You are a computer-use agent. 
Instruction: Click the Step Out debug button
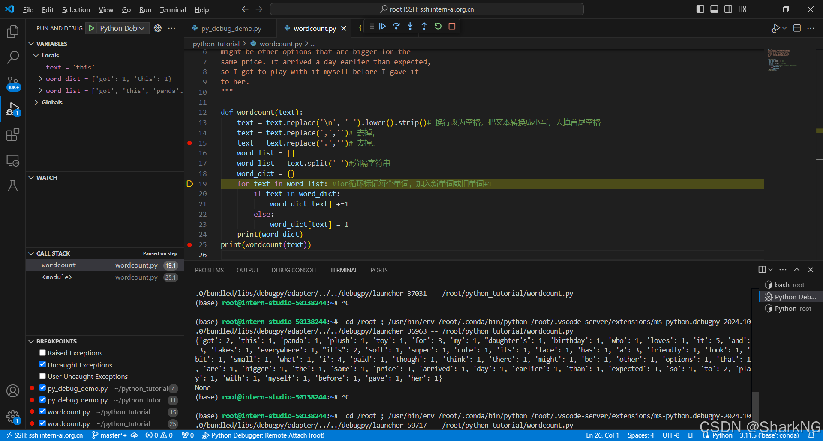(x=424, y=27)
